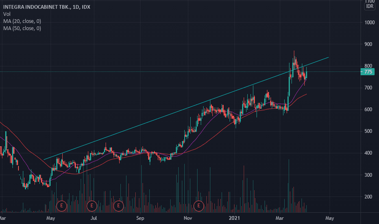Click the Nov date axis label
The image size is (379, 224).
tap(188, 218)
